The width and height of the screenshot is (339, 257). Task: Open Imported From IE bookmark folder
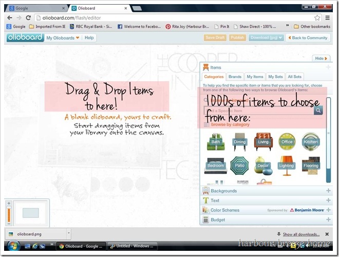[x=47, y=27]
